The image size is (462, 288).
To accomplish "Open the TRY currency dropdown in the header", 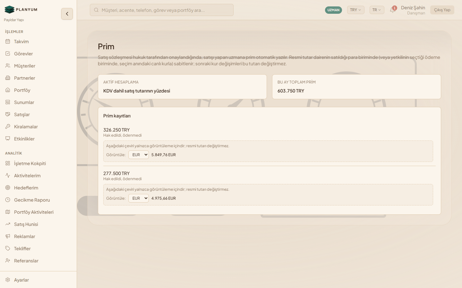I will coord(355,10).
